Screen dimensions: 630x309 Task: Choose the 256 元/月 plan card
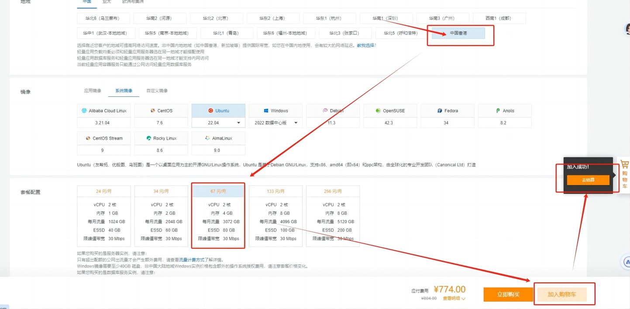(x=333, y=216)
